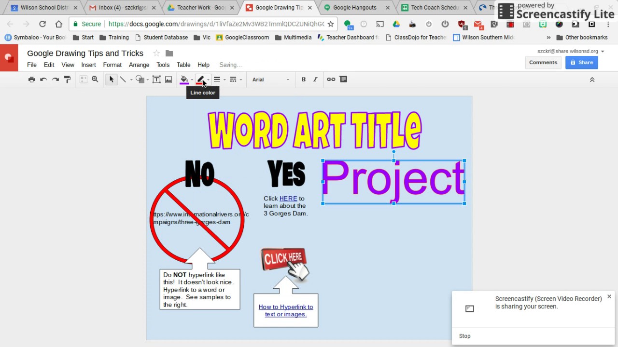Click the Print icon
Viewport: 618px width, 347px height.
[31, 79]
